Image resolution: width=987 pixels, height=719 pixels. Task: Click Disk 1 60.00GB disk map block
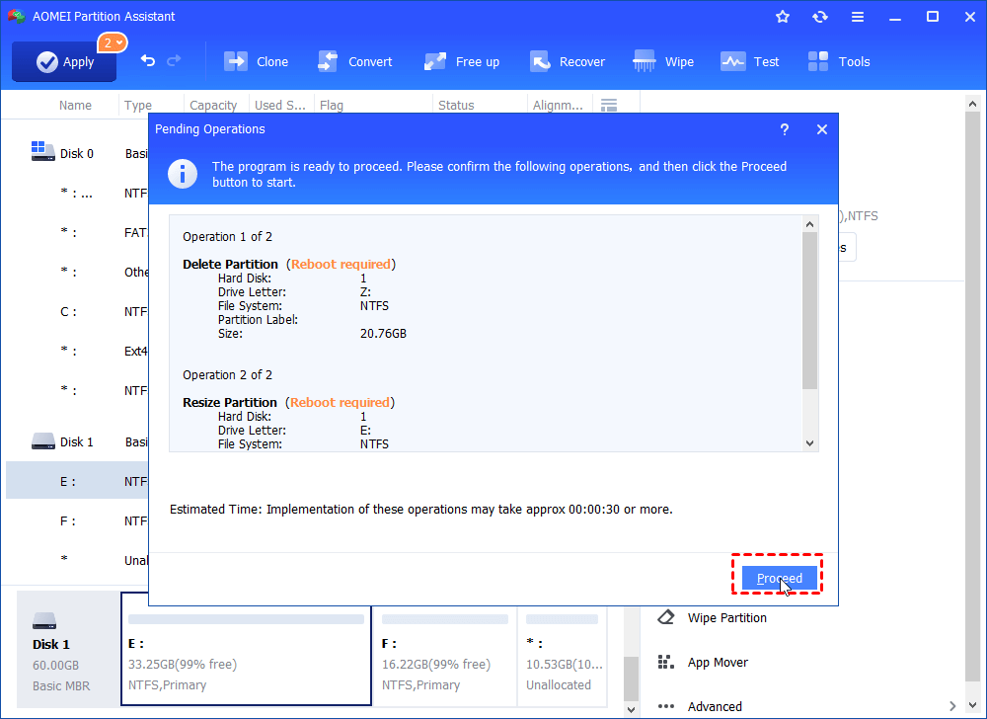[x=68, y=651]
